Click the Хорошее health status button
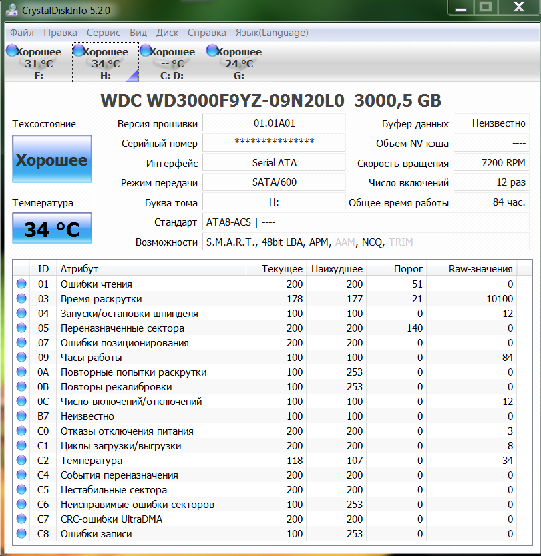The height and width of the screenshot is (556, 541). coord(52,159)
